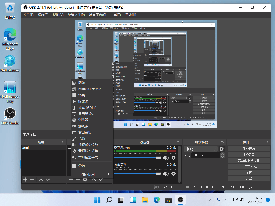Click the OBS preview canvas thumbnail
Image resolution: width=275 pixels, height=206 pixels.
(146, 74)
